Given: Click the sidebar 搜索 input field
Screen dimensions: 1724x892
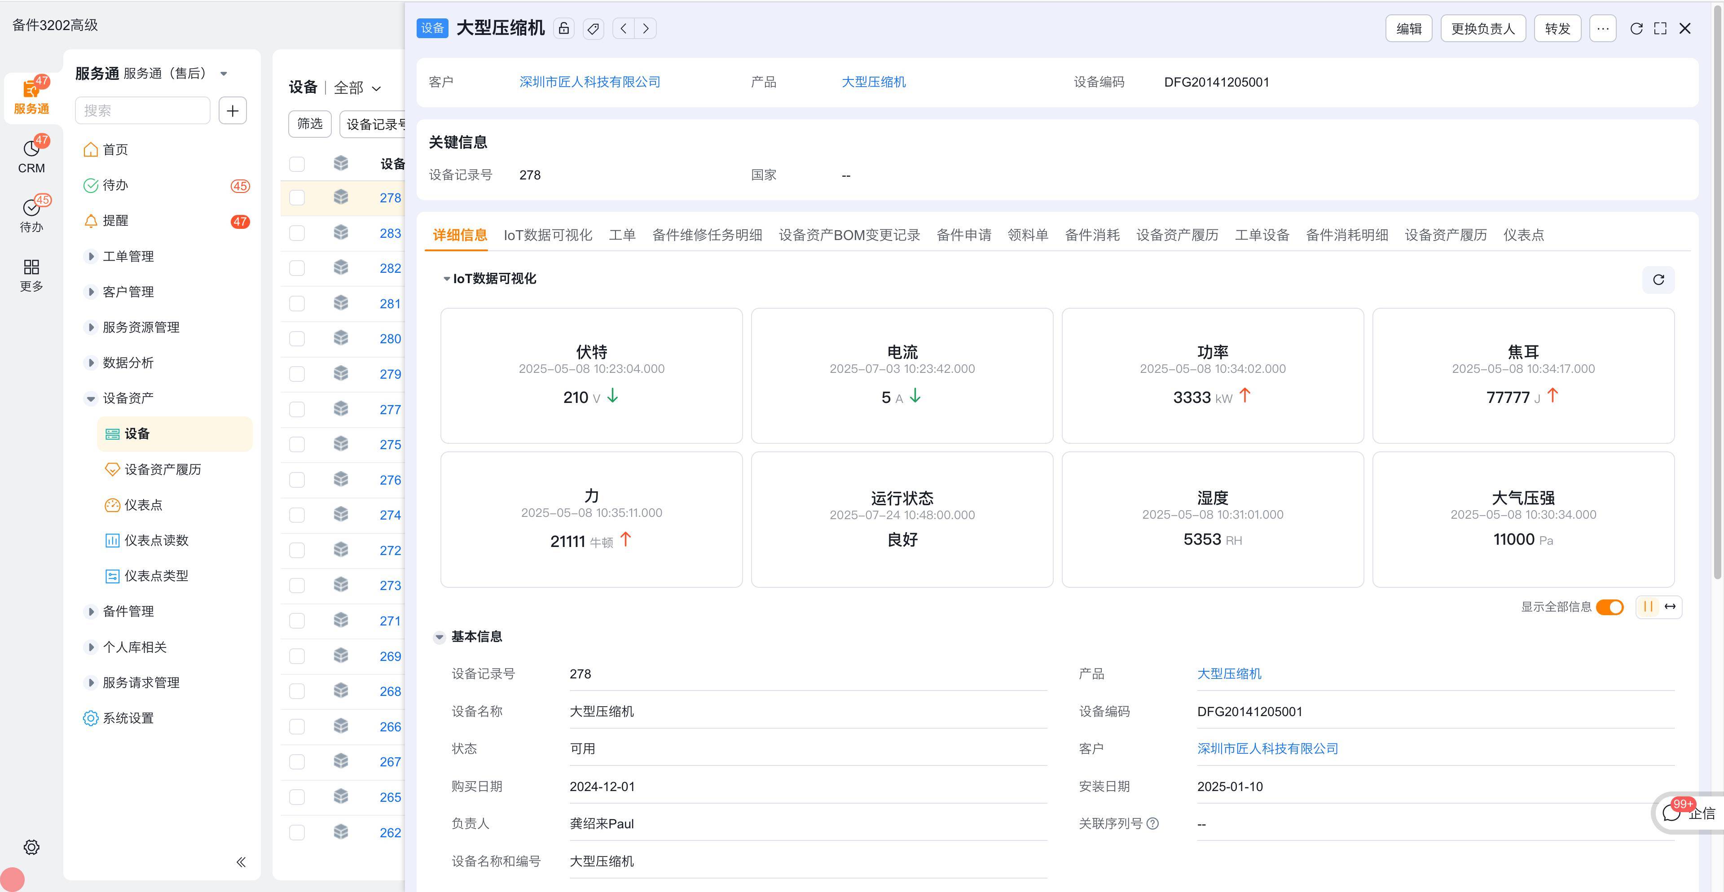Looking at the screenshot, I should point(143,110).
